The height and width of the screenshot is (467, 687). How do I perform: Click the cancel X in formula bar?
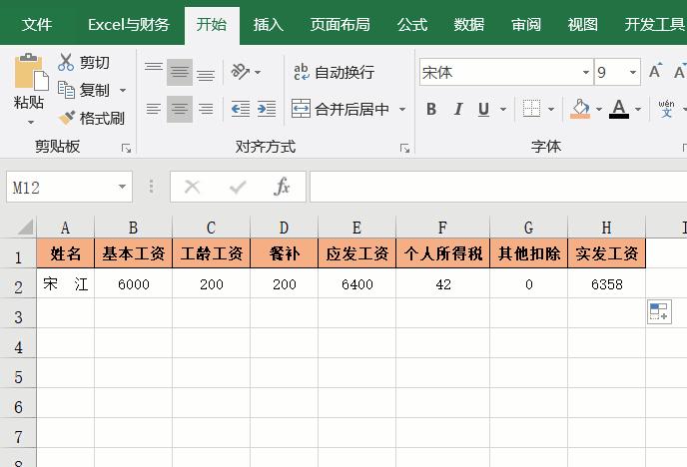(193, 188)
